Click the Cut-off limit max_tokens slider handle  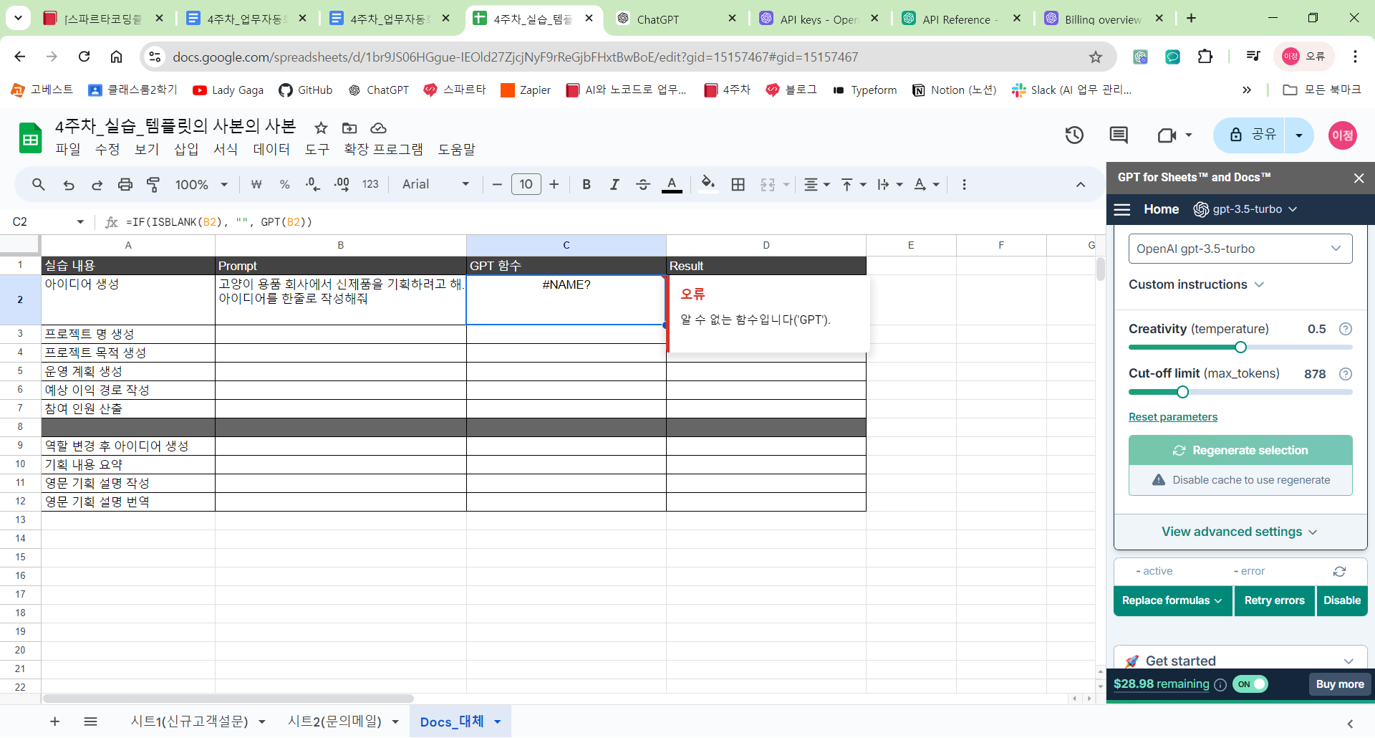point(1182,392)
